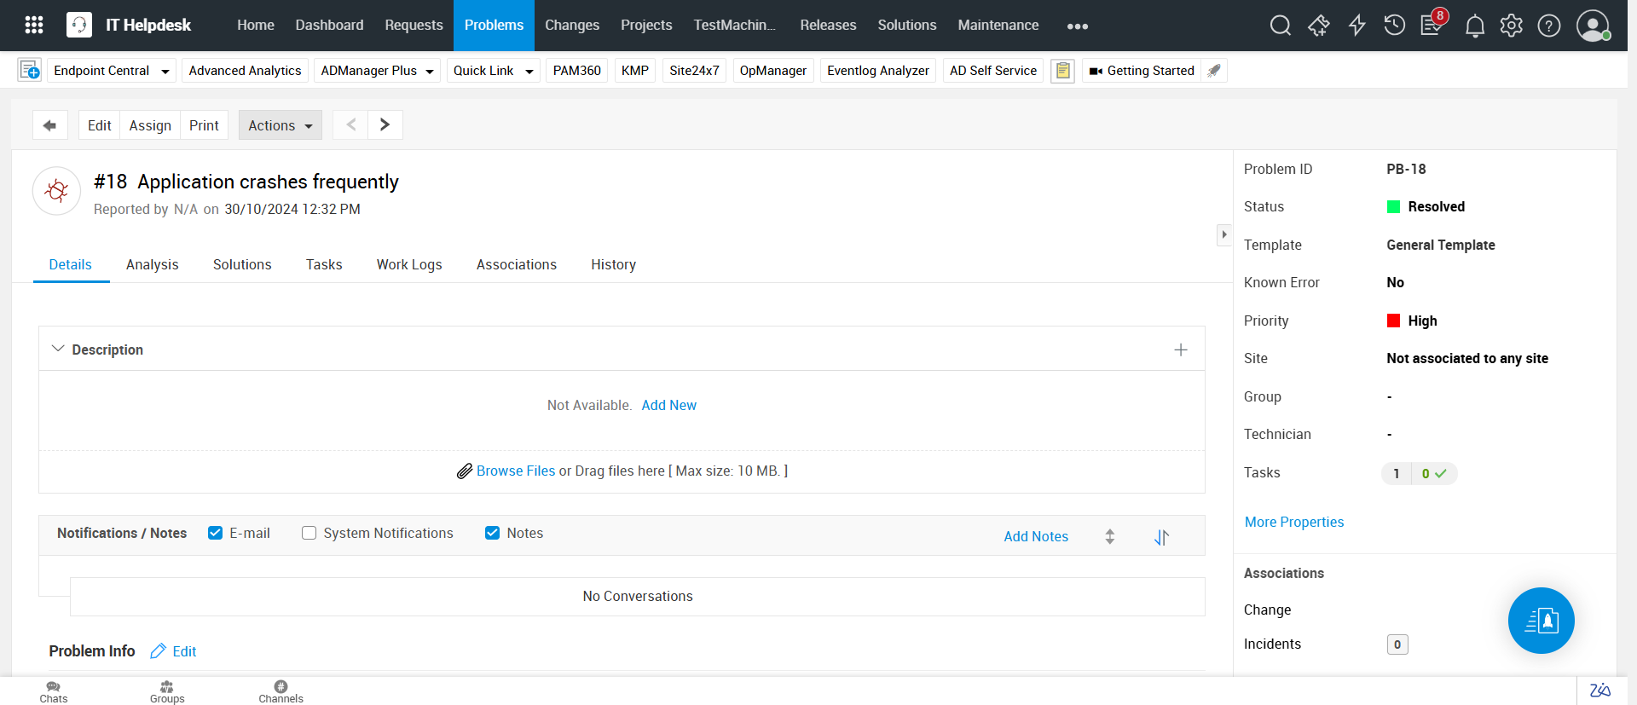The width and height of the screenshot is (1637, 705).
Task: Click the Add Notes link
Action: 1035,536
